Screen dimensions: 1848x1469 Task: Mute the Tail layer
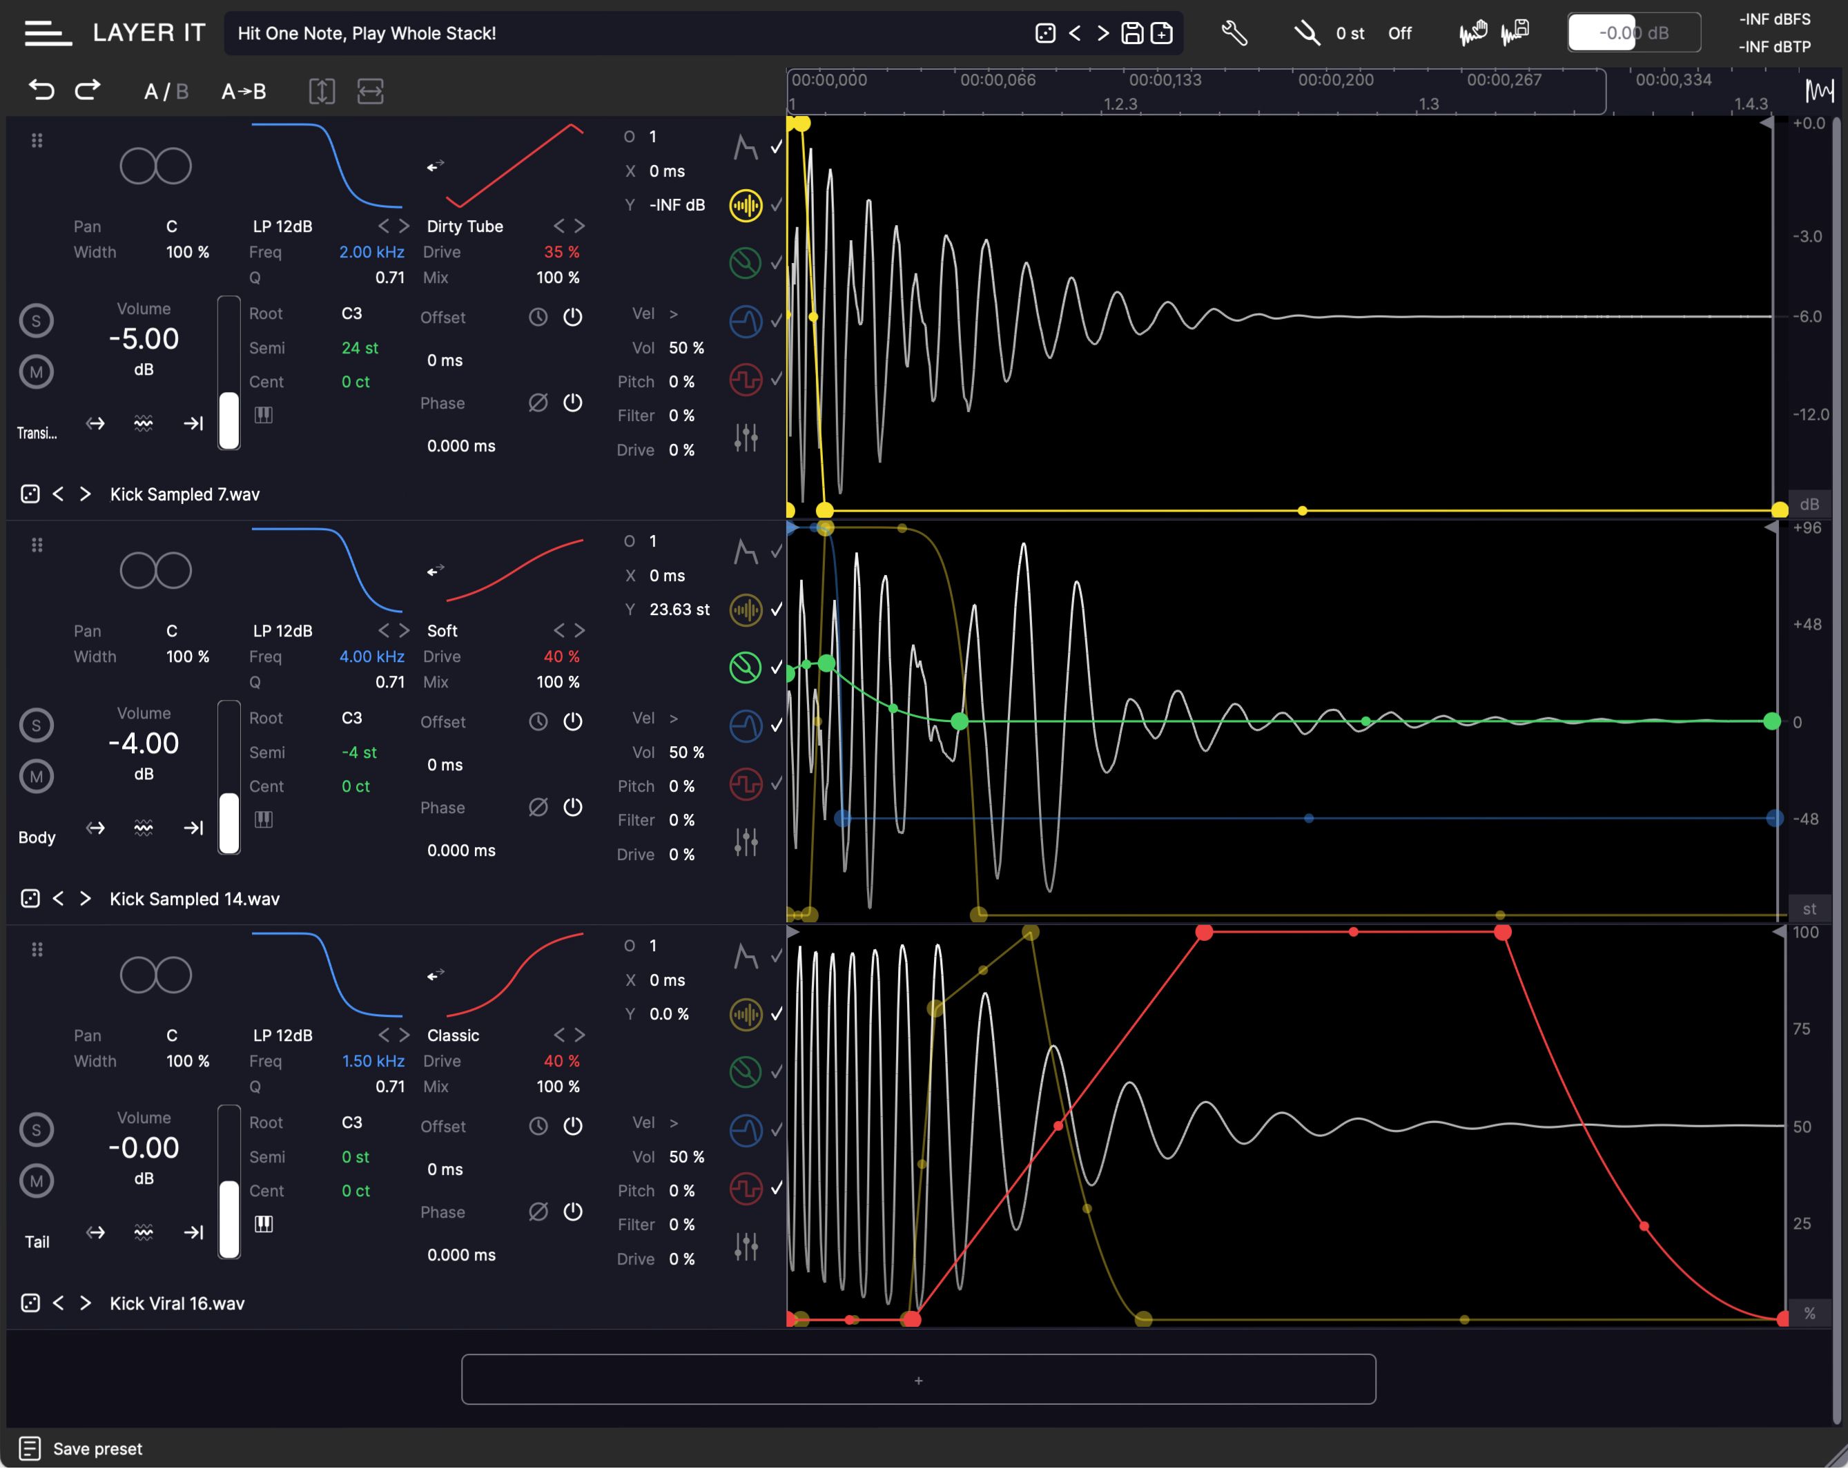pyautogui.click(x=36, y=1180)
